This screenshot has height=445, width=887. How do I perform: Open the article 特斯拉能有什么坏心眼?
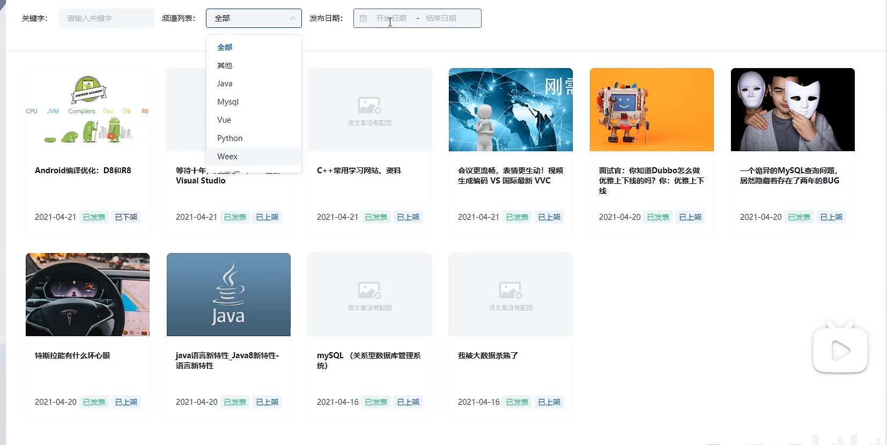click(72, 355)
